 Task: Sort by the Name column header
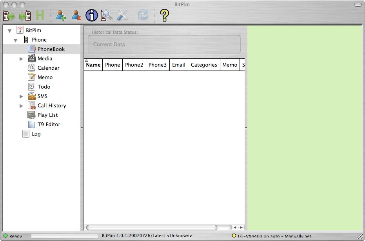pyautogui.click(x=93, y=65)
